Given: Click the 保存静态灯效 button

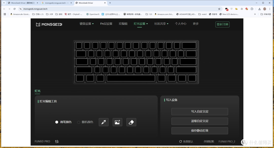Looking at the screenshot, I should tap(200, 131).
